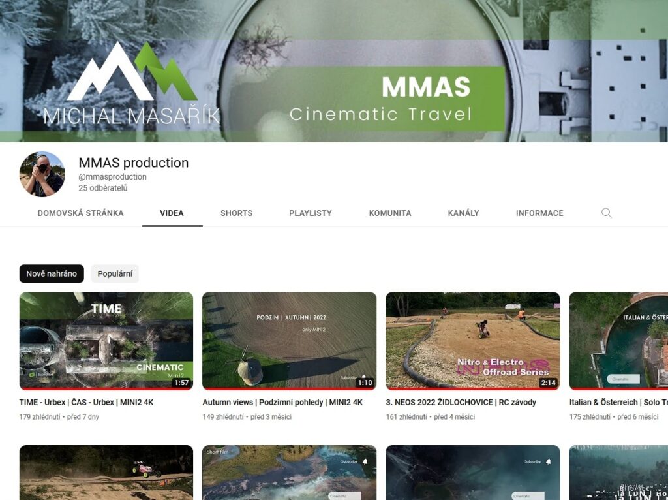Image resolution: width=668 pixels, height=500 pixels.
Task: Switch to the Domovská stránka tab
Action: click(x=80, y=213)
